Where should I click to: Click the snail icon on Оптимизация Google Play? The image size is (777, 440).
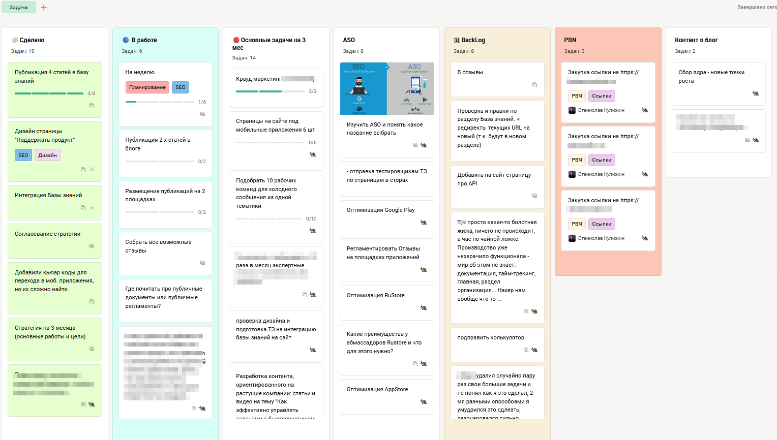coord(424,223)
